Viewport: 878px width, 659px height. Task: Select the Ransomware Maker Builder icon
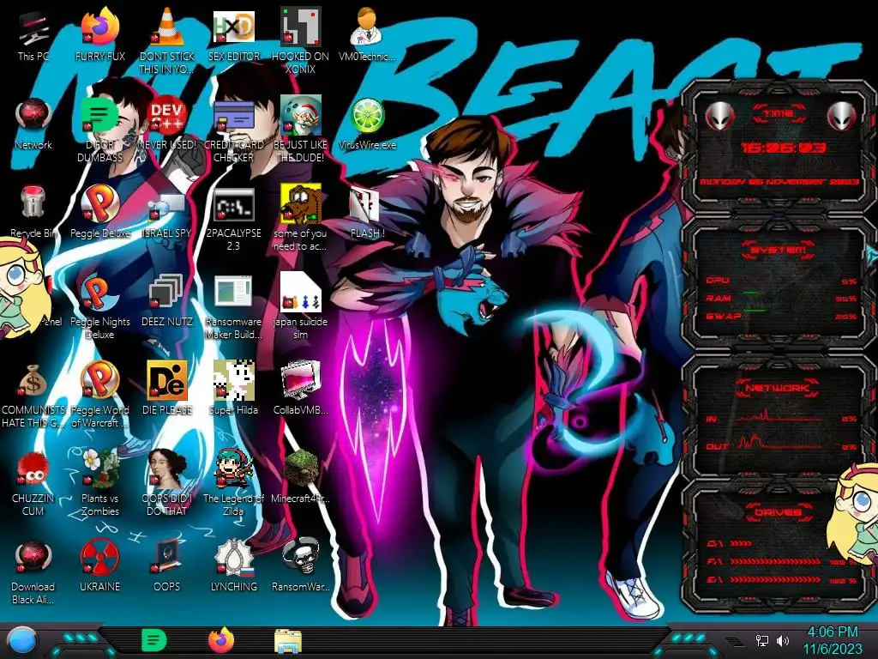point(234,307)
